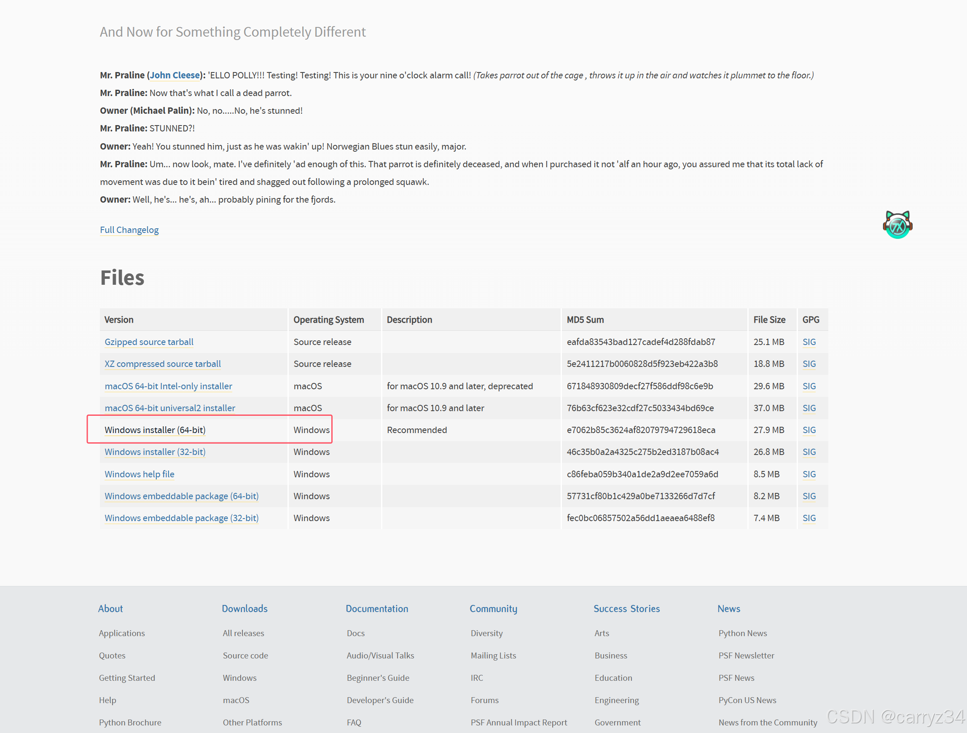This screenshot has height=733, width=967.
Task: Click the floating cat mascot icon
Action: (897, 225)
